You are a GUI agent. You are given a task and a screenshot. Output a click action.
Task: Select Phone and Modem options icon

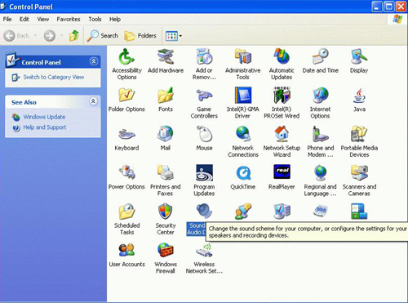tap(321, 134)
